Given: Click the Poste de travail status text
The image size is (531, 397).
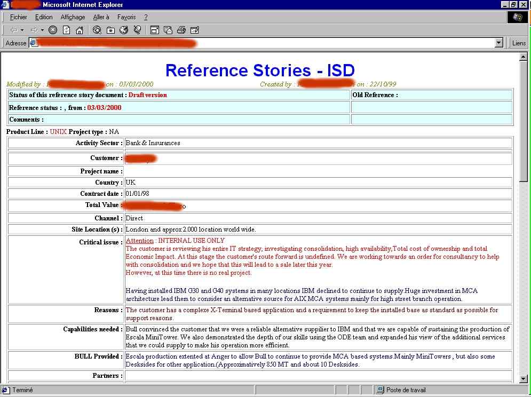Looking at the screenshot, I should (x=406, y=390).
